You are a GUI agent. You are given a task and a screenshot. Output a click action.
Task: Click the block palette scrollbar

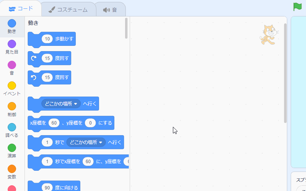126,28
